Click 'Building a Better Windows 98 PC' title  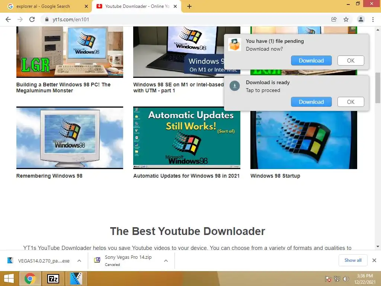[63, 88]
